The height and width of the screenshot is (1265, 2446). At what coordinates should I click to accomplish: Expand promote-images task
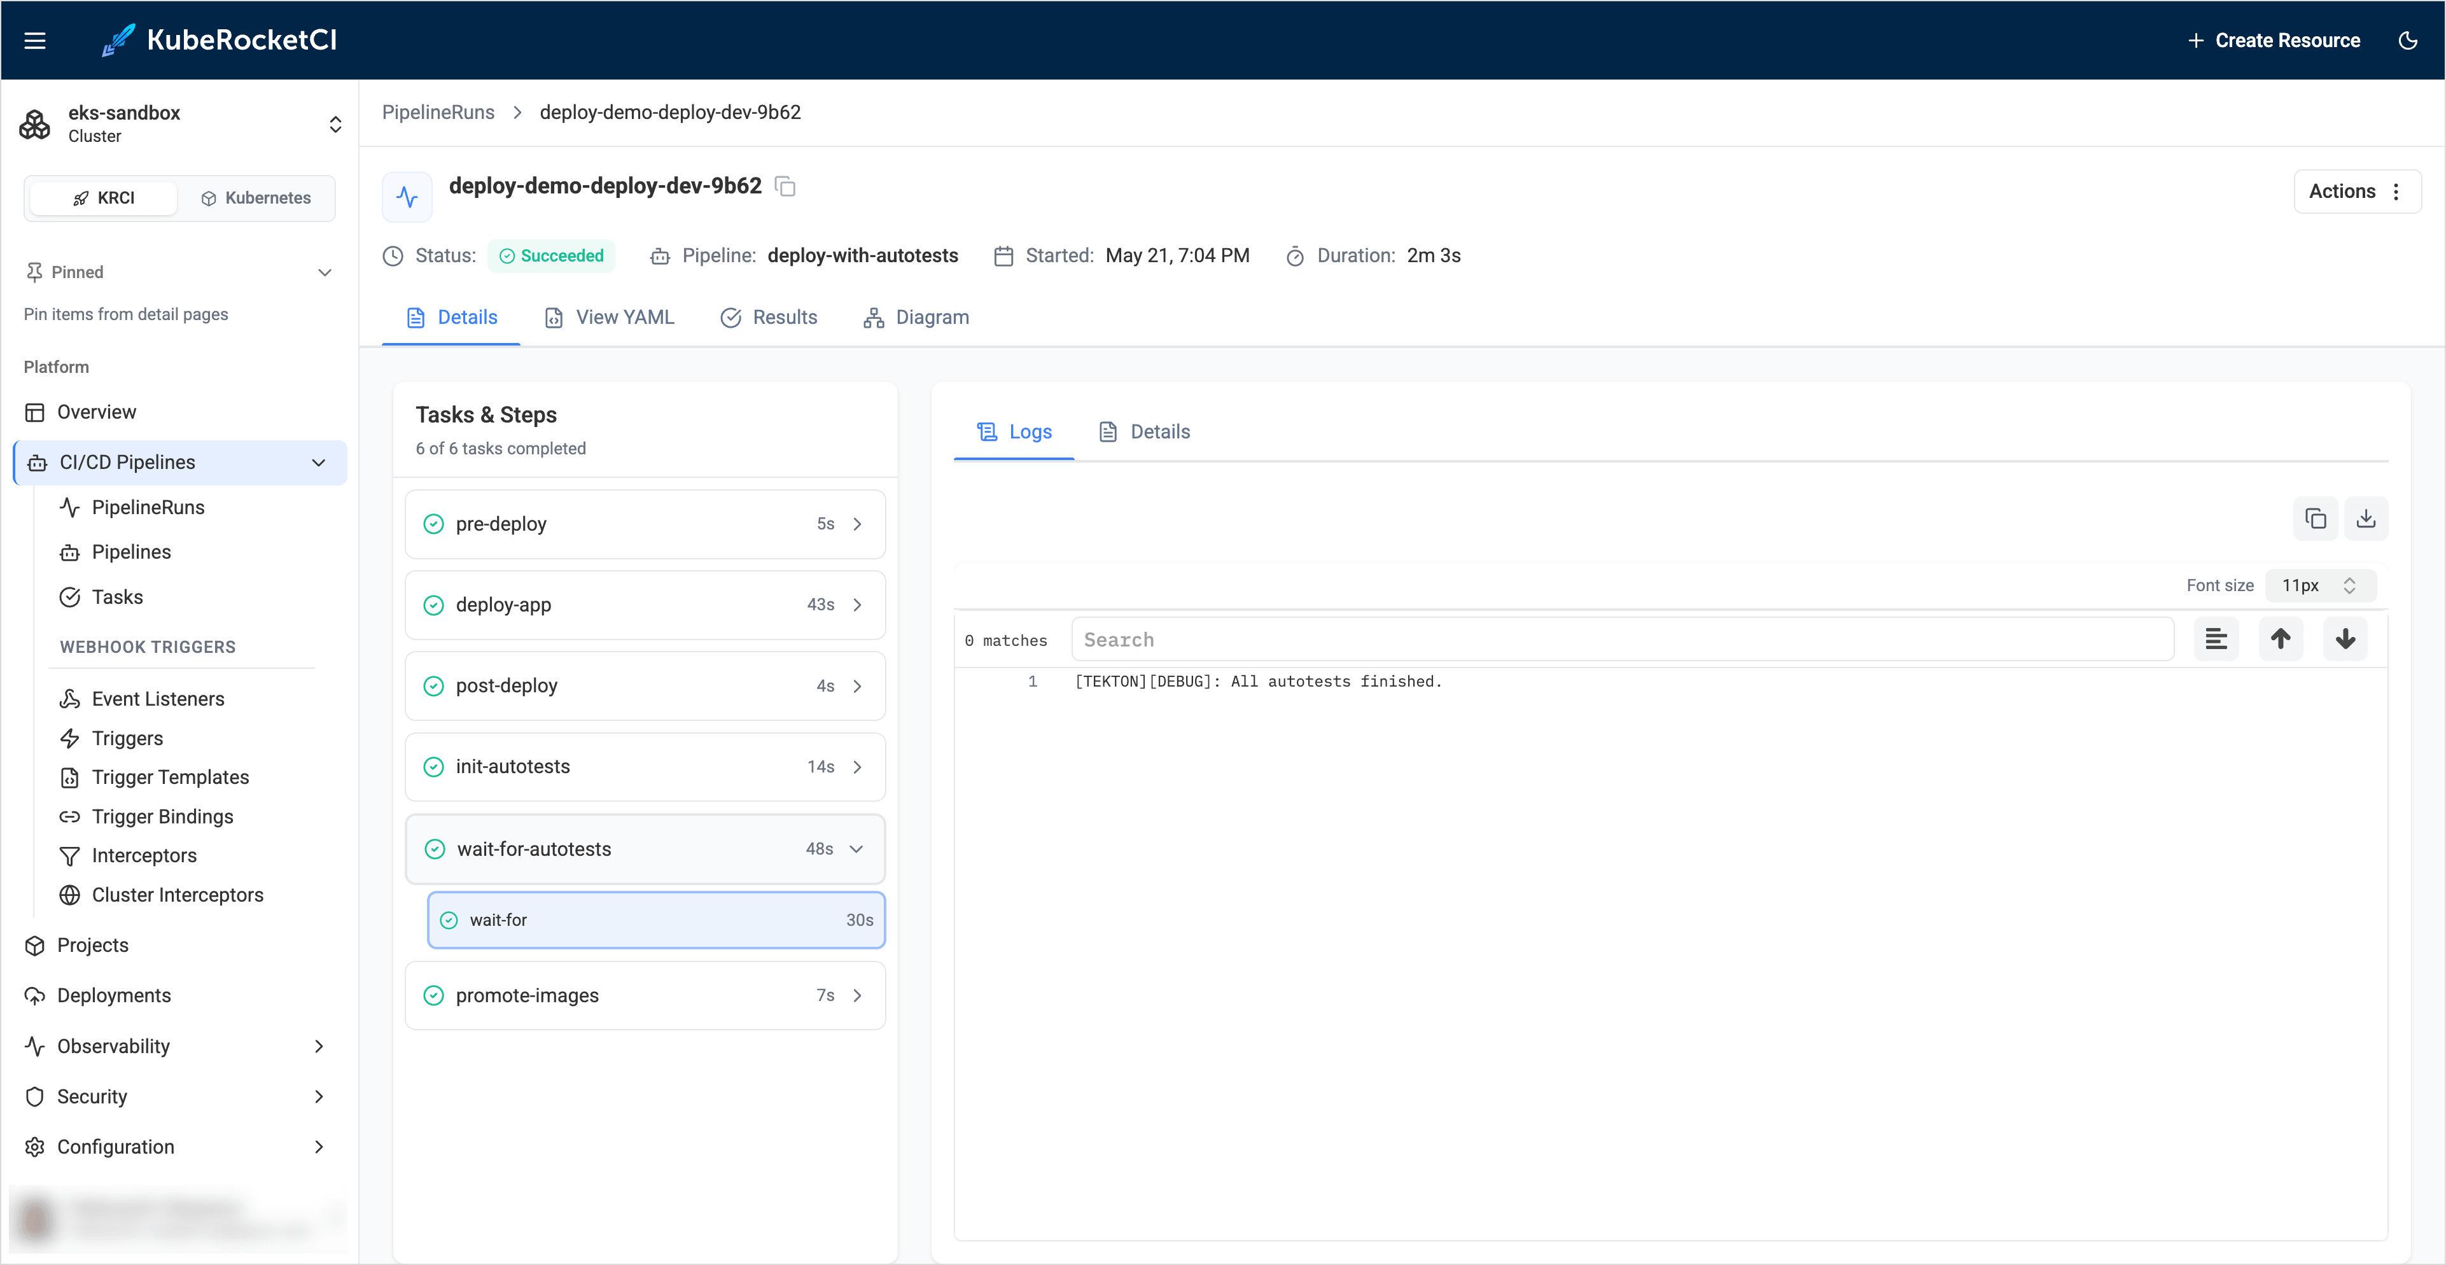[645, 995]
